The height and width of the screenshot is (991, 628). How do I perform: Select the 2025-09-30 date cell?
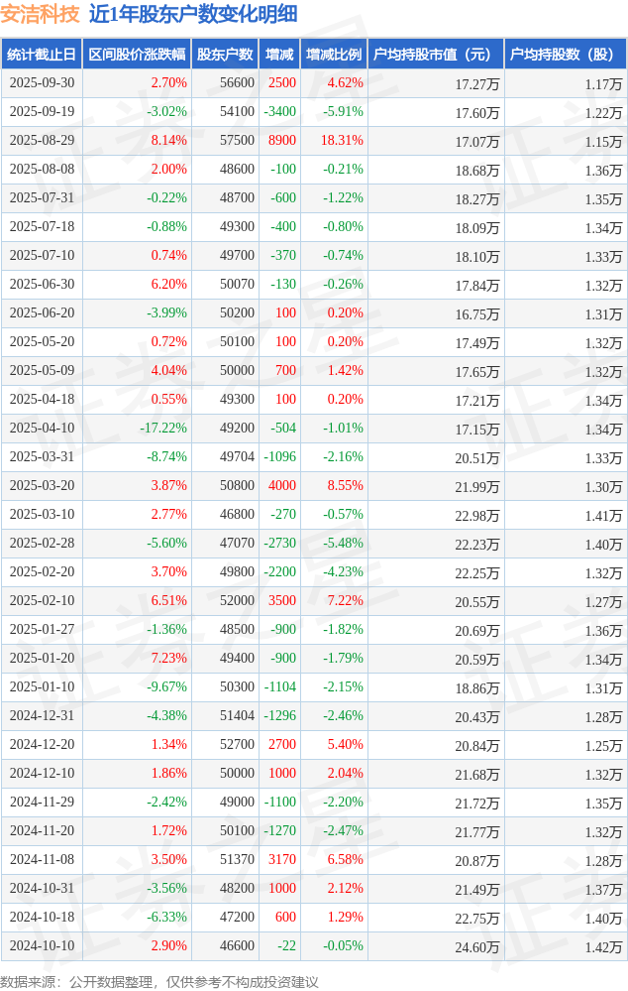42,83
